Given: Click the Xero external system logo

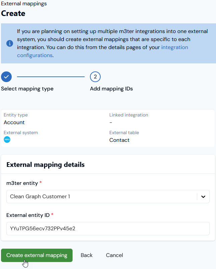Looking at the screenshot, I should pos(7,140).
